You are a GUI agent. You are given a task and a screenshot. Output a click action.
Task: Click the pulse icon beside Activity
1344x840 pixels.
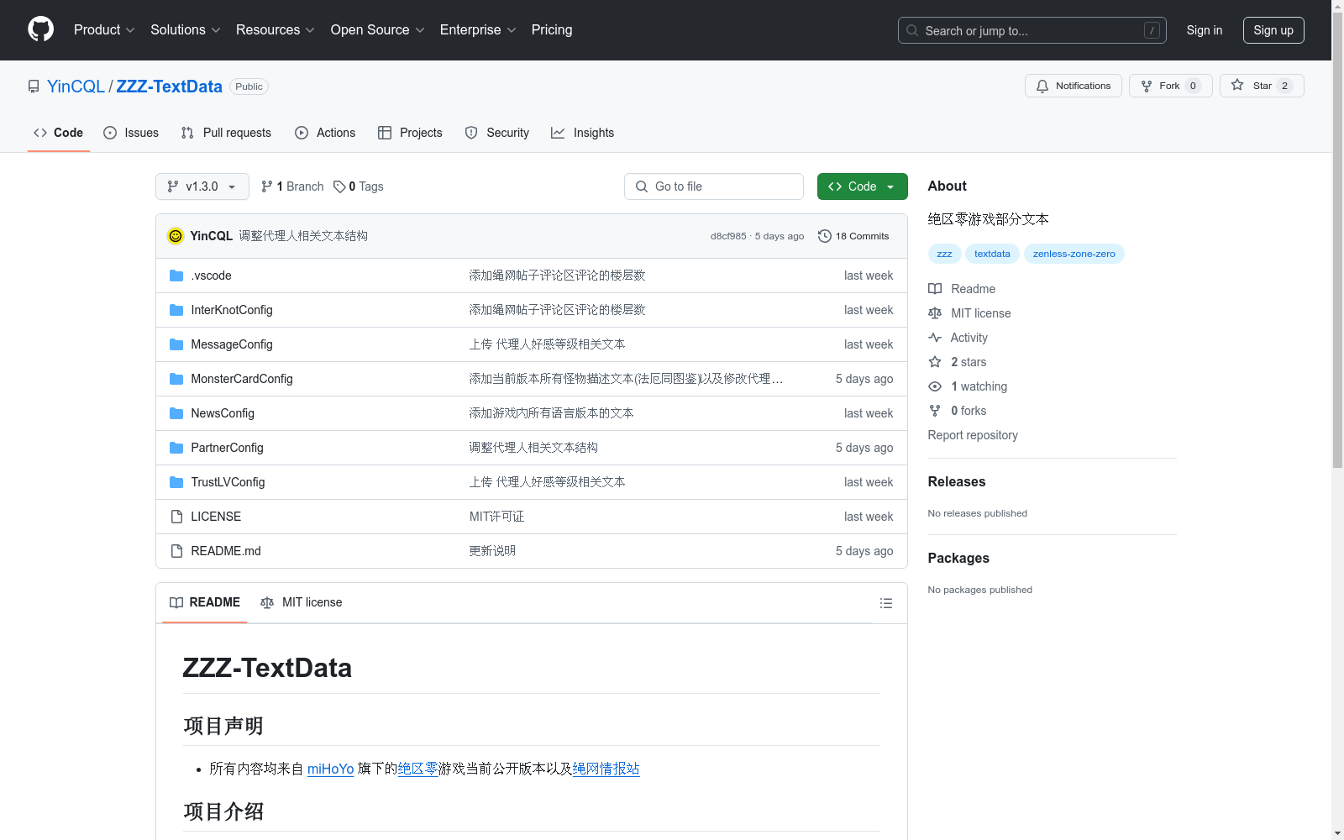point(935,338)
